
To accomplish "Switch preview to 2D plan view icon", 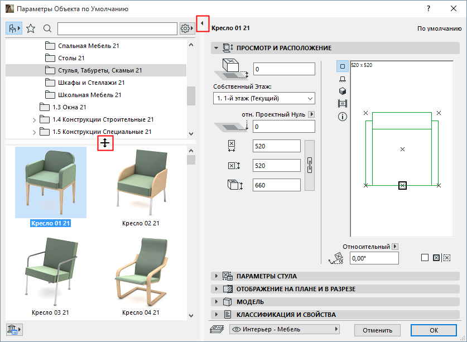I will (343, 66).
